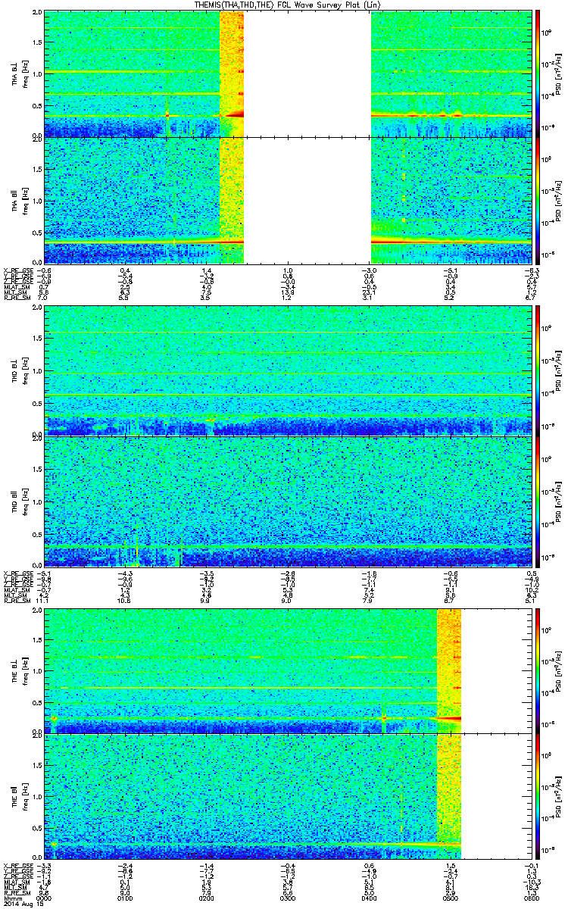Click the color bar beside THD BL panel
Viewport: 568px width, 909px height.
click(538, 371)
